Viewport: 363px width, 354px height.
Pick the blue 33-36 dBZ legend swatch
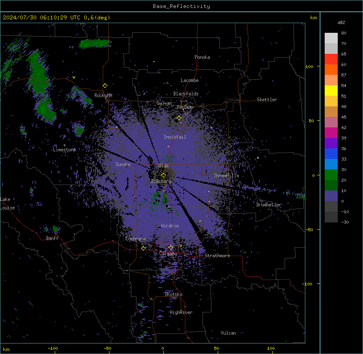[331, 154]
